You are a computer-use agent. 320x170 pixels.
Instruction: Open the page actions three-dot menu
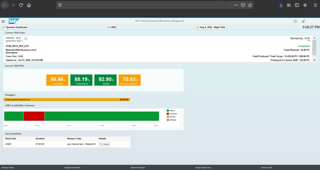coord(236,5)
